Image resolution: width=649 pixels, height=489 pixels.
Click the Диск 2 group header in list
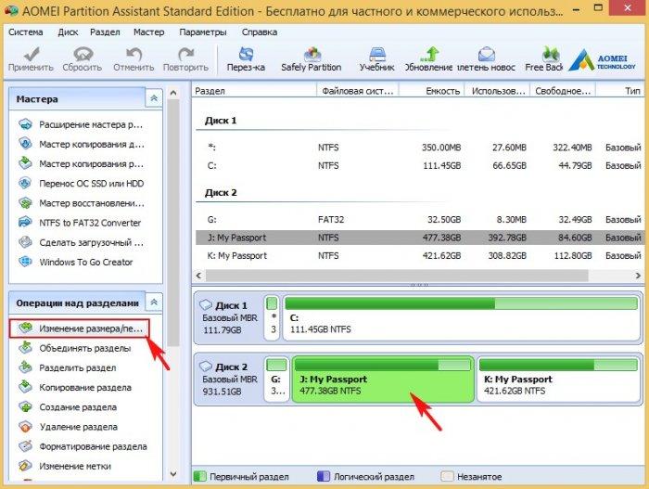click(221, 193)
